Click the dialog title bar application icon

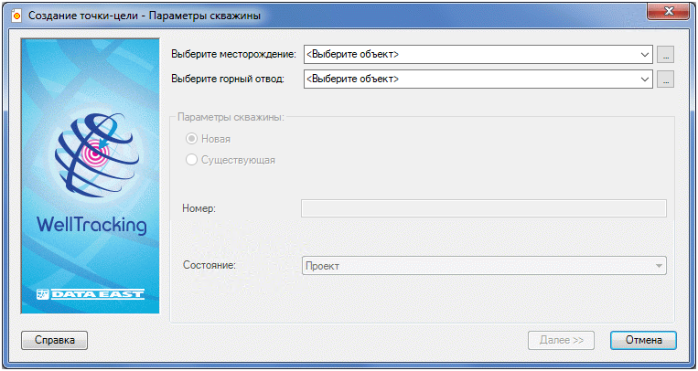tap(15, 16)
